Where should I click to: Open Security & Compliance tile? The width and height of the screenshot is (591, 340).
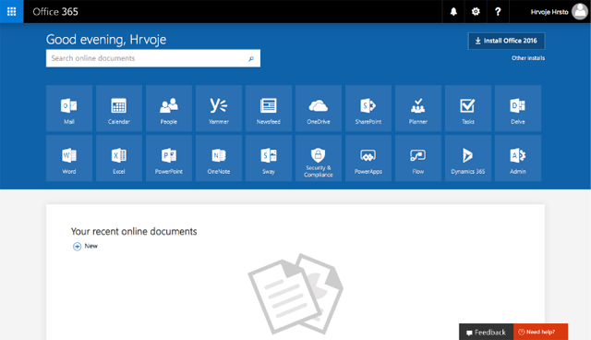click(x=318, y=158)
